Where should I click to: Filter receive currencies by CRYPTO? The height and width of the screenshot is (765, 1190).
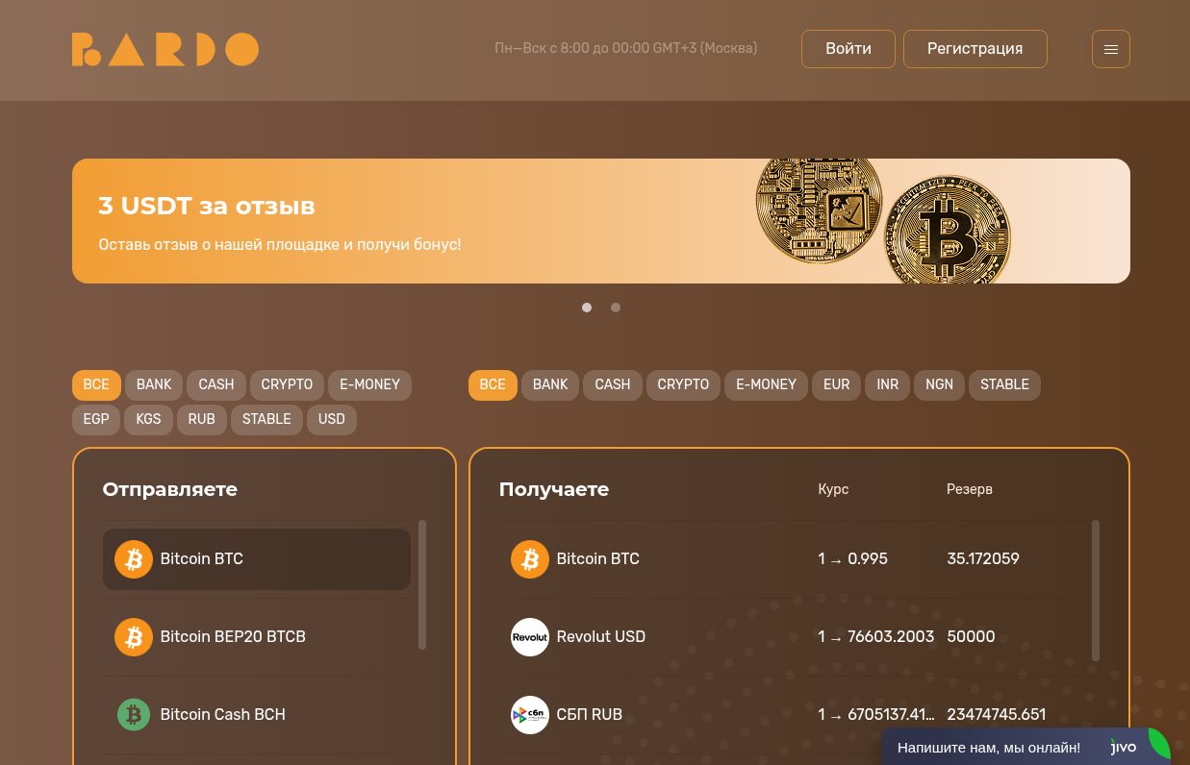(683, 384)
